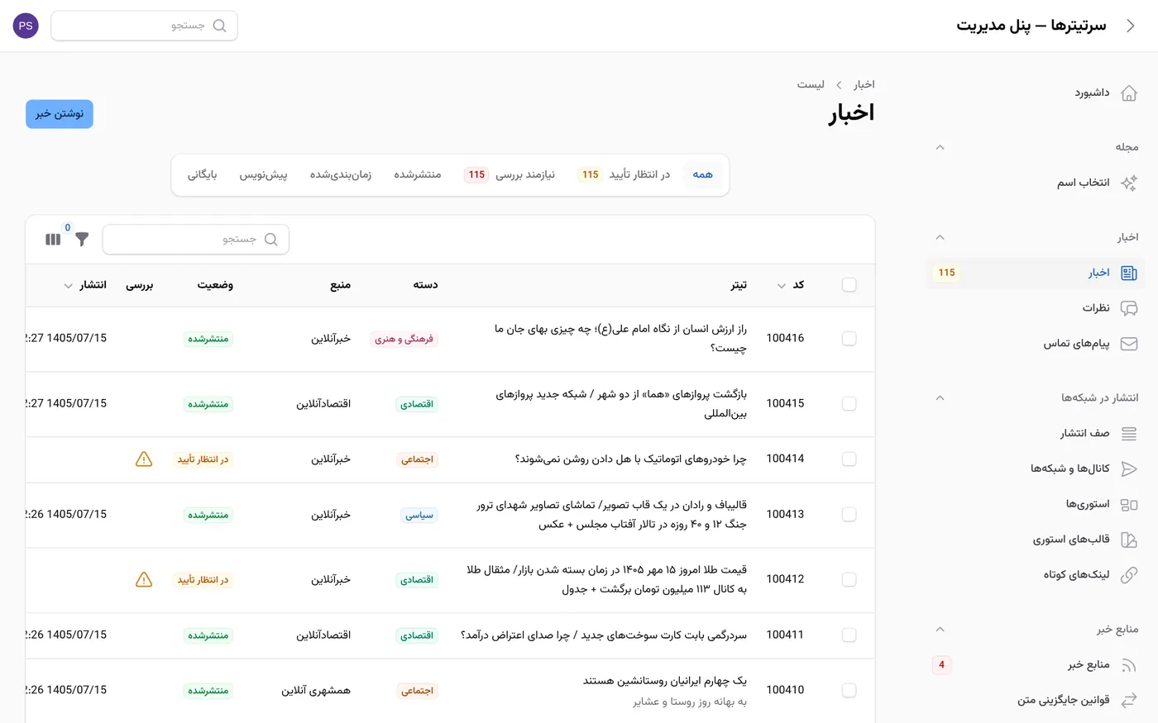1158x723 pixels.
Task: Click the envelope icon for پیام‌های تماس
Action: click(x=1128, y=344)
